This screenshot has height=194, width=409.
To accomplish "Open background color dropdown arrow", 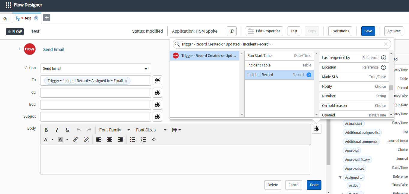I will (67, 140).
